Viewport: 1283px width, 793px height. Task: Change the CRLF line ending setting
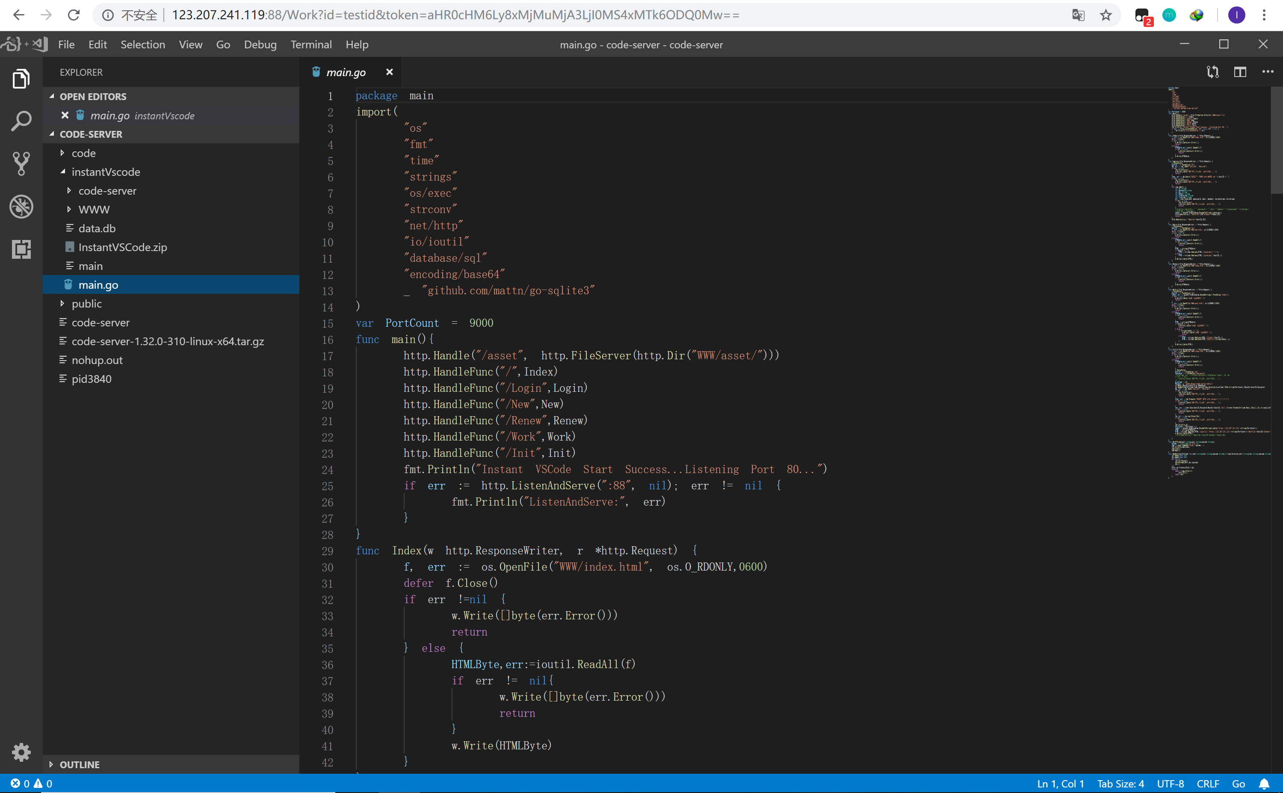tap(1207, 784)
